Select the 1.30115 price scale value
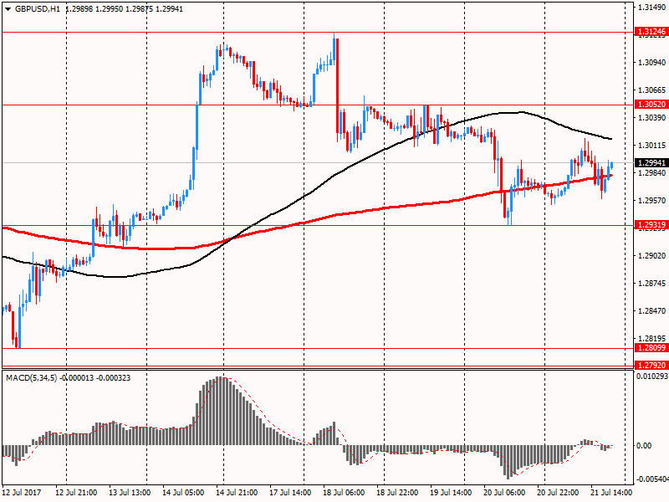The height and width of the screenshot is (502, 669). (652, 145)
